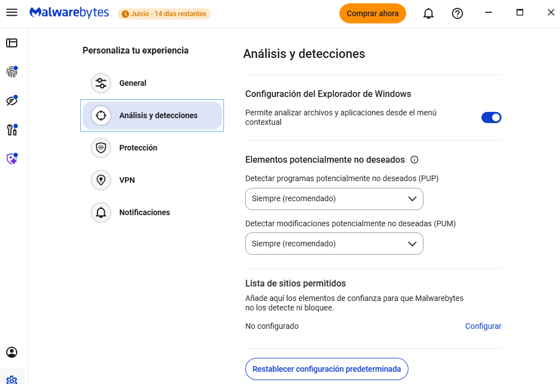Open the notifications bell in title bar
This screenshot has width=560, height=384.
click(x=428, y=13)
